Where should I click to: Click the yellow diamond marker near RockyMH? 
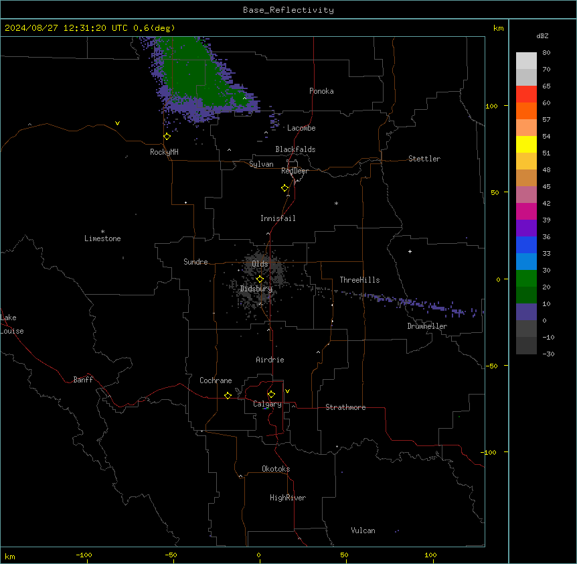pyautogui.click(x=167, y=137)
